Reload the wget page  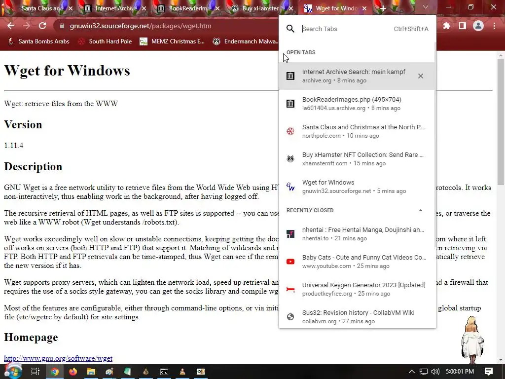42,26
